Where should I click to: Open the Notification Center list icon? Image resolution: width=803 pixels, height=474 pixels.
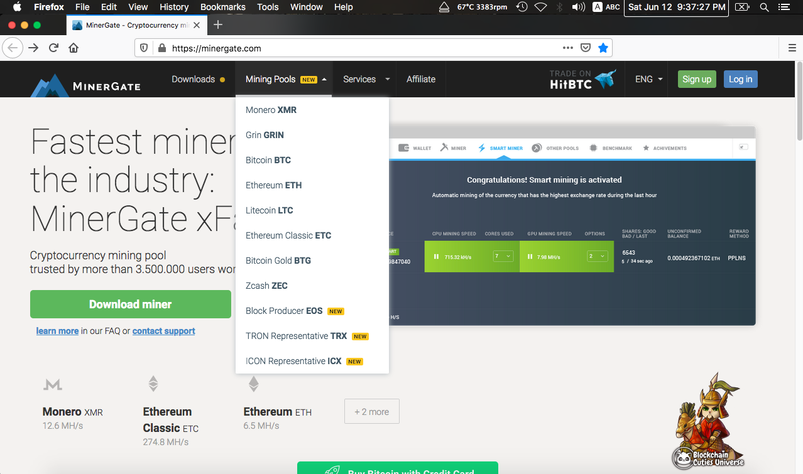[784, 7]
